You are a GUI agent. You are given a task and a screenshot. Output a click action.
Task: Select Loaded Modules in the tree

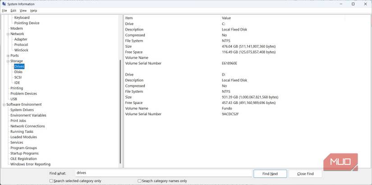click(23, 137)
